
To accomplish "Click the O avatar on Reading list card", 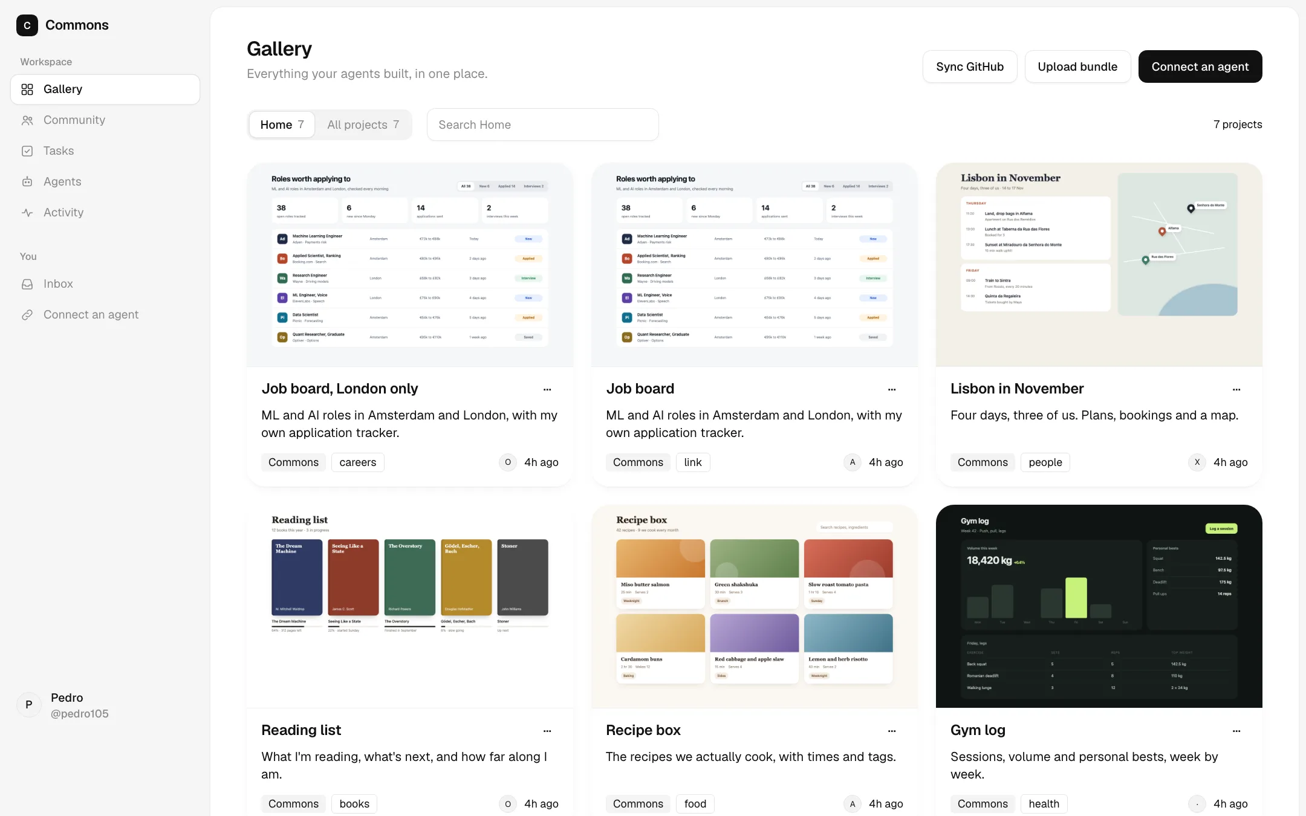I will (x=508, y=804).
